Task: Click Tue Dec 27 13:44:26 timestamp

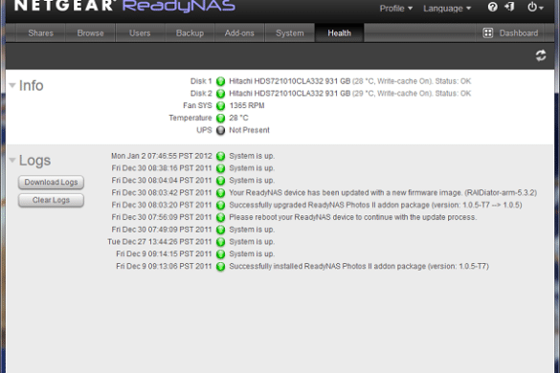Action: pos(160,242)
